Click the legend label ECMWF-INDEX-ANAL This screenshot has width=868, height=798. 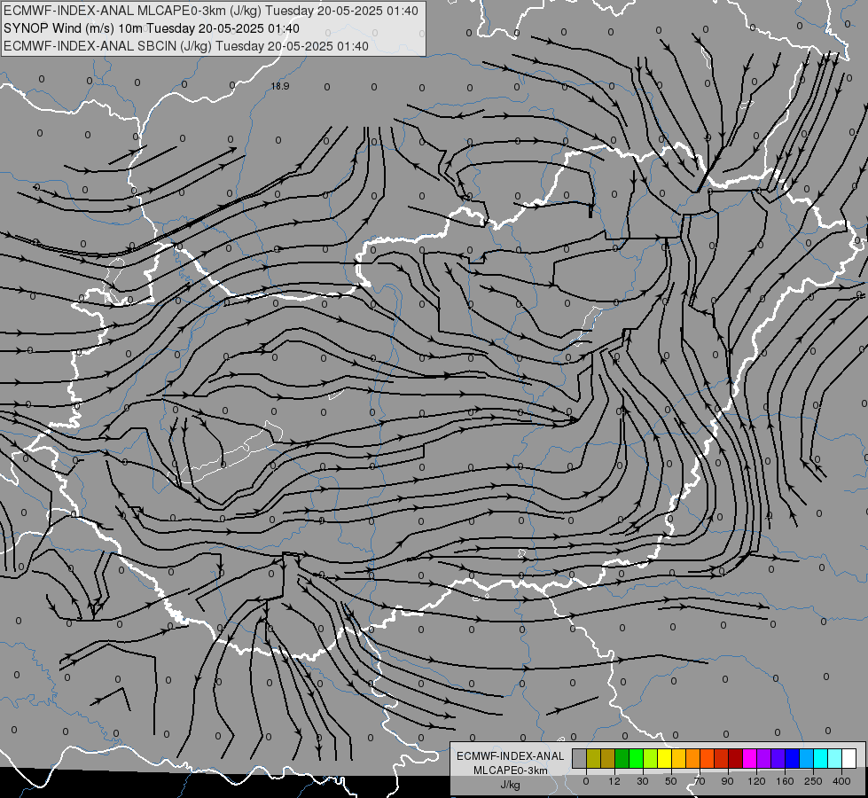511,756
